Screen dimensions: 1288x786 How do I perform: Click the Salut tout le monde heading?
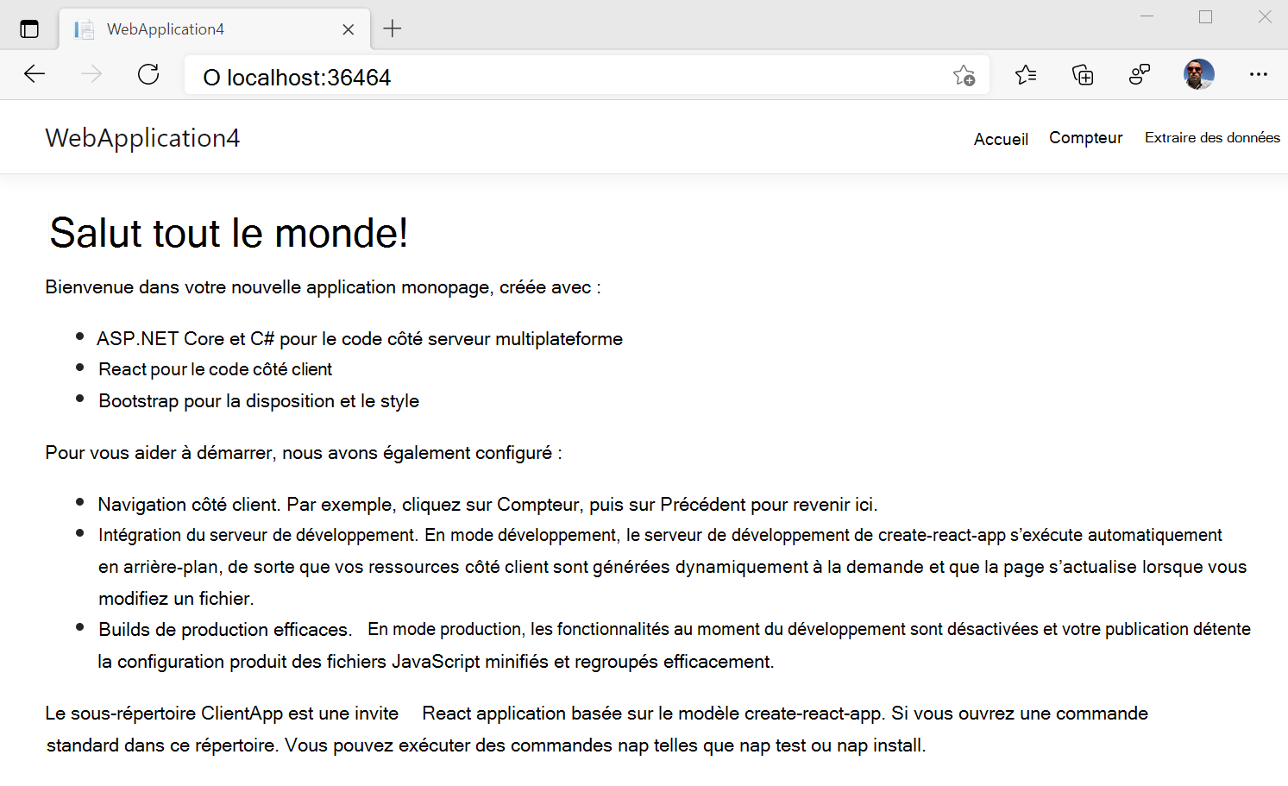[x=228, y=232]
